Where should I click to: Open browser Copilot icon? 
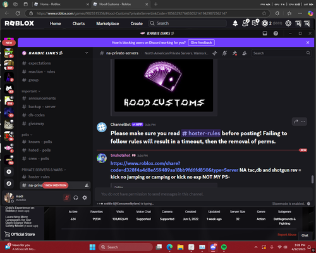[x=310, y=13]
